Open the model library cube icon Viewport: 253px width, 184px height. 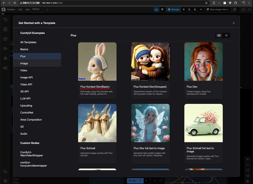coord(5,39)
